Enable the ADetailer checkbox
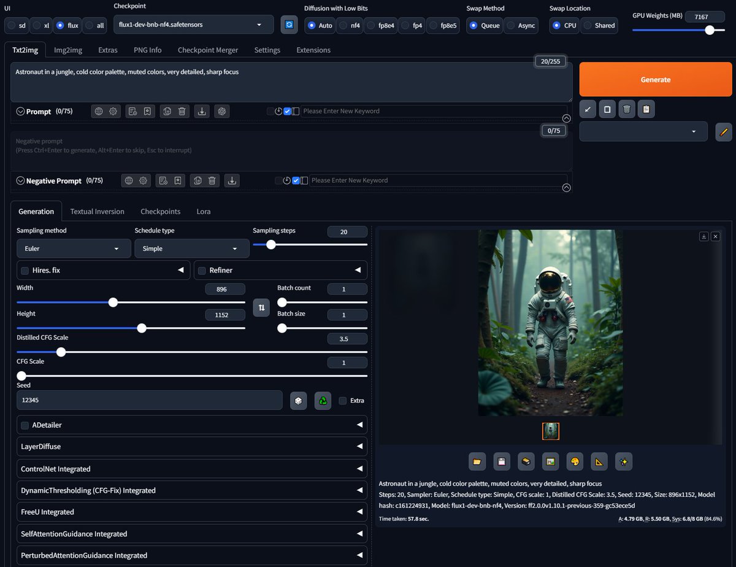Viewport: 736px width, 567px height. tap(25, 425)
